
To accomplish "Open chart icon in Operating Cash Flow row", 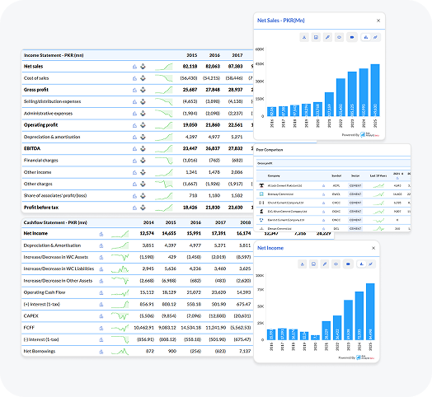I will (101, 292).
